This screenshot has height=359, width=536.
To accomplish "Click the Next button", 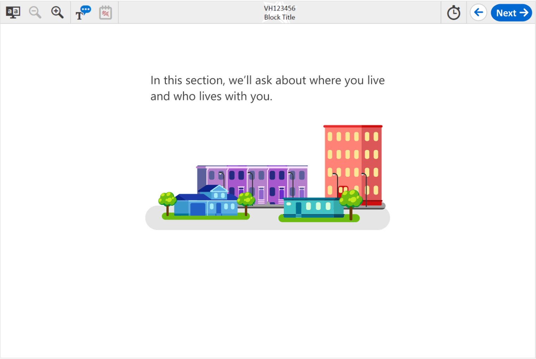I will point(511,13).
